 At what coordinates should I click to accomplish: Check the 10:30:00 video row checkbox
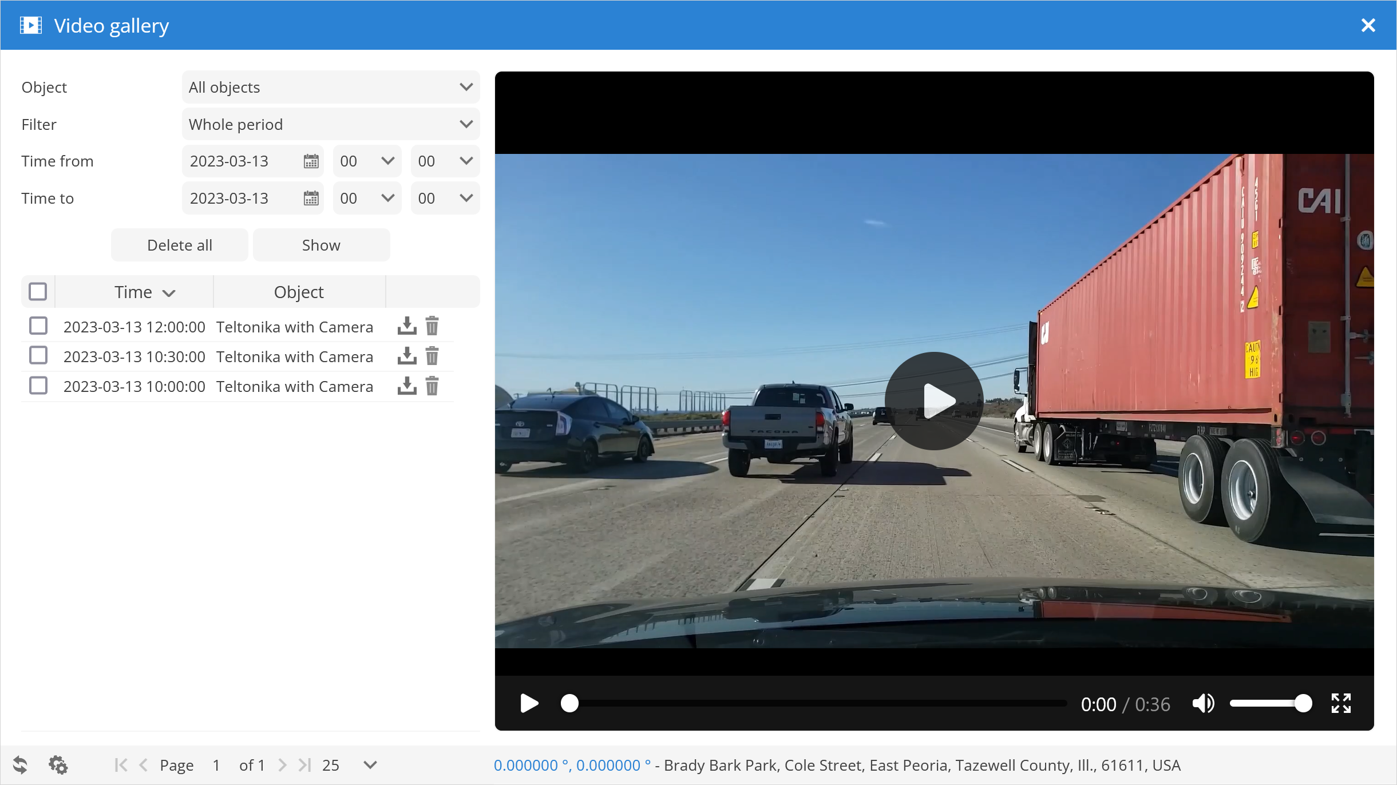(x=38, y=356)
